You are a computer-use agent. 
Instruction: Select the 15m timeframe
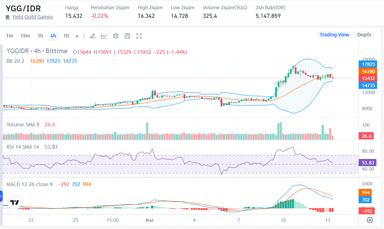pos(25,36)
